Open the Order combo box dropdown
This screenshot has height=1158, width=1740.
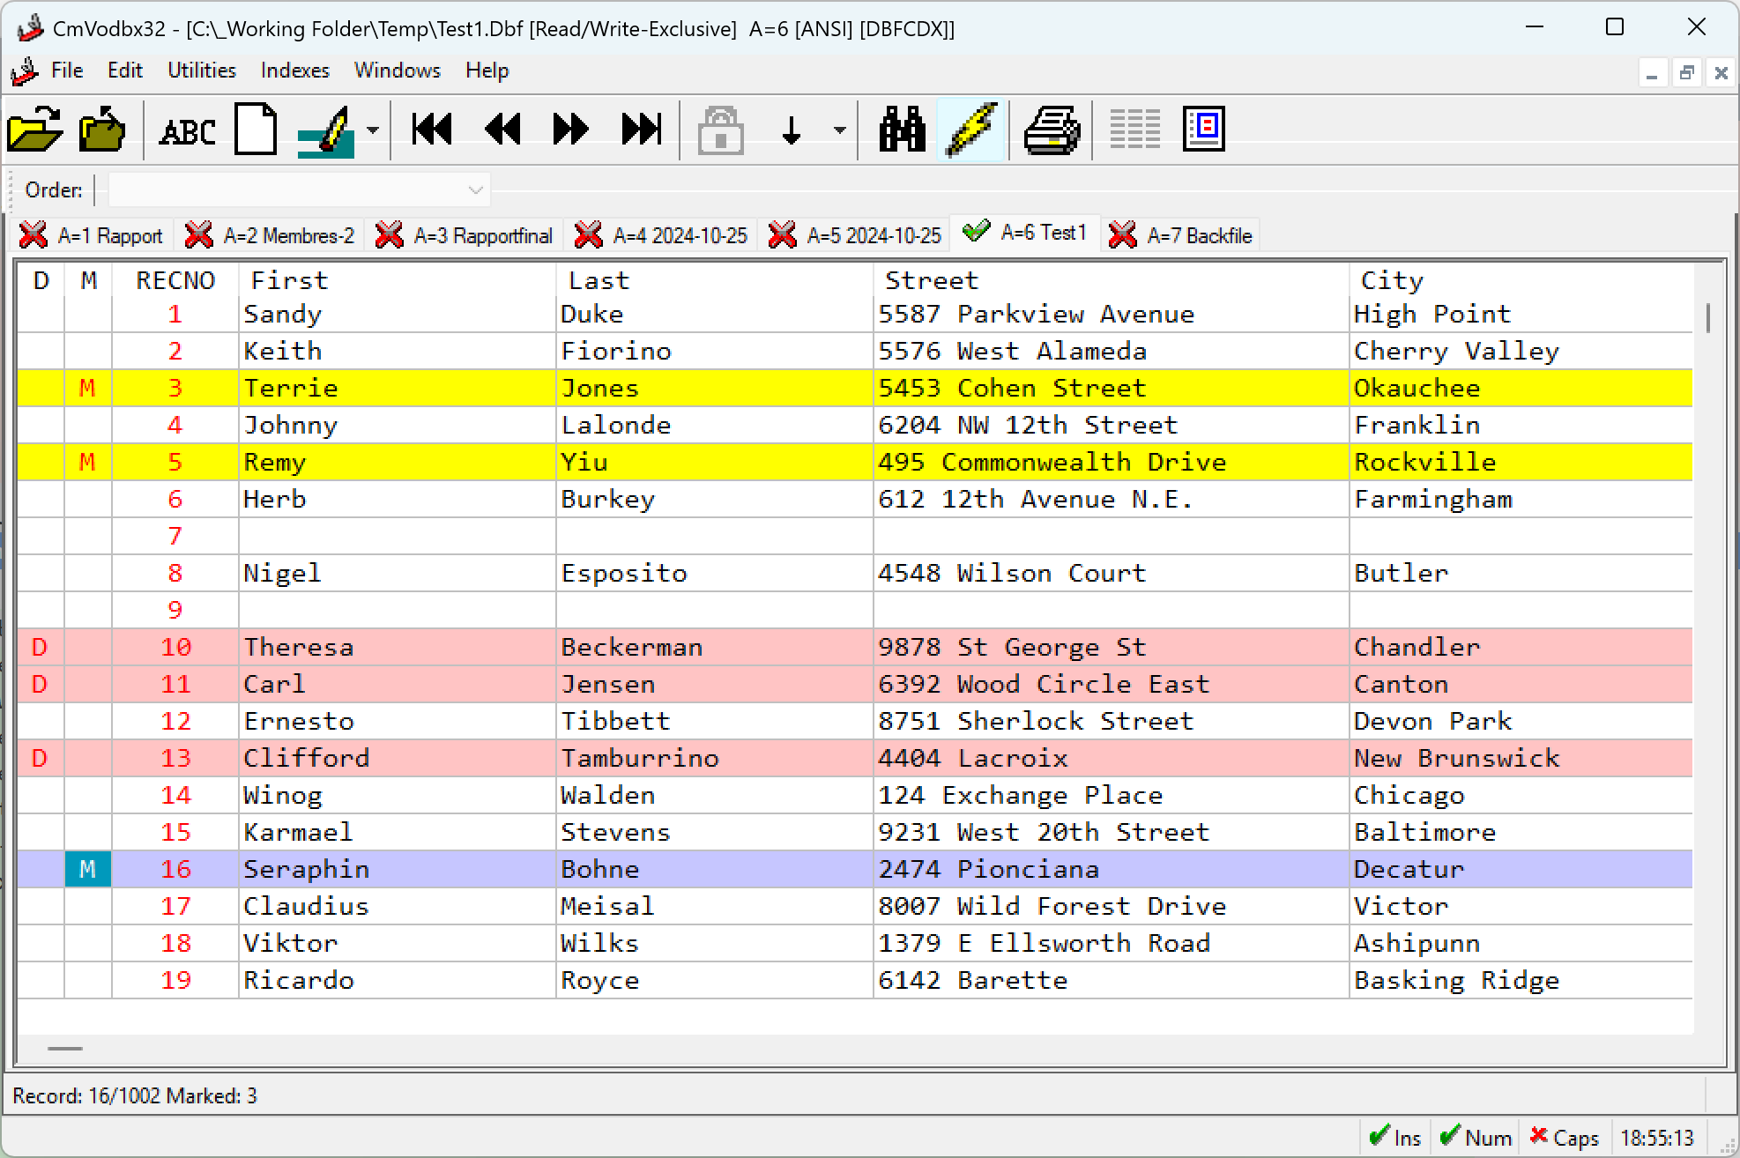[x=475, y=189]
